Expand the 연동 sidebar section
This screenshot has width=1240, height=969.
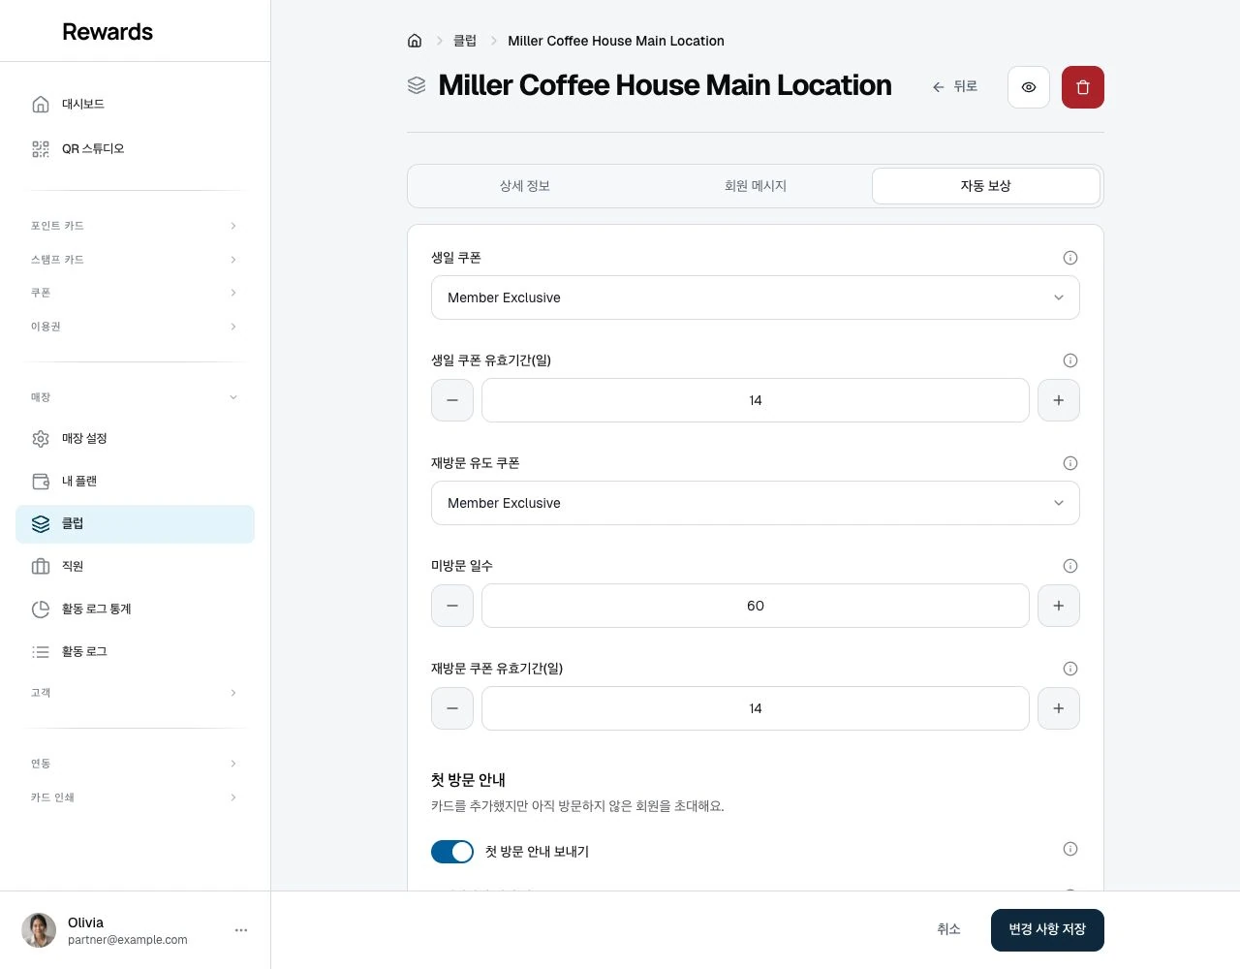coord(135,764)
